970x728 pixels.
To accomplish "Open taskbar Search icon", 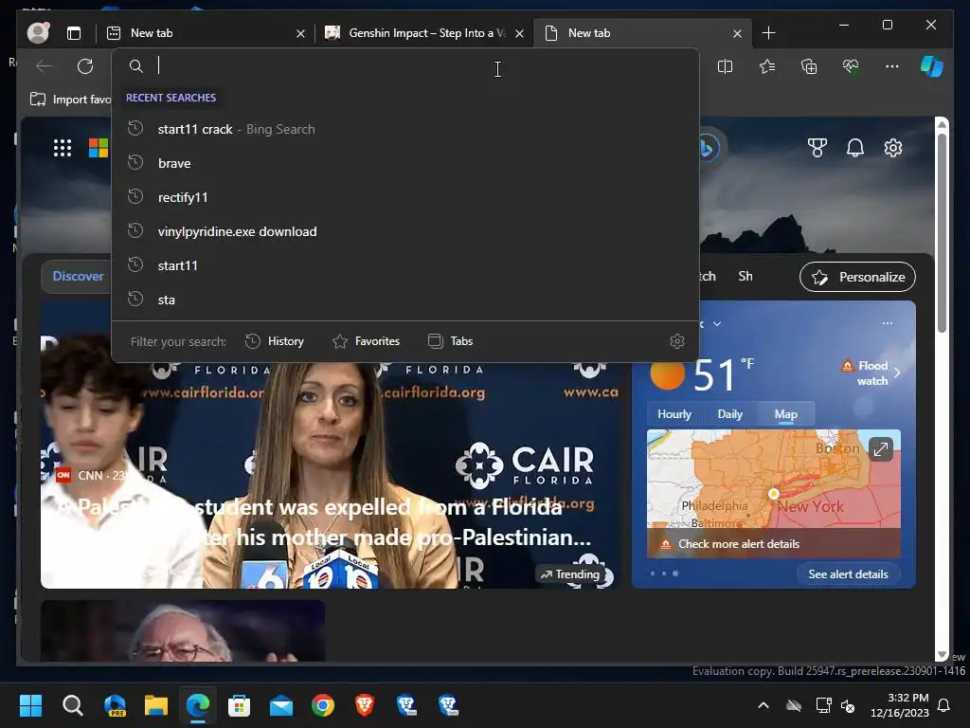I will [72, 705].
